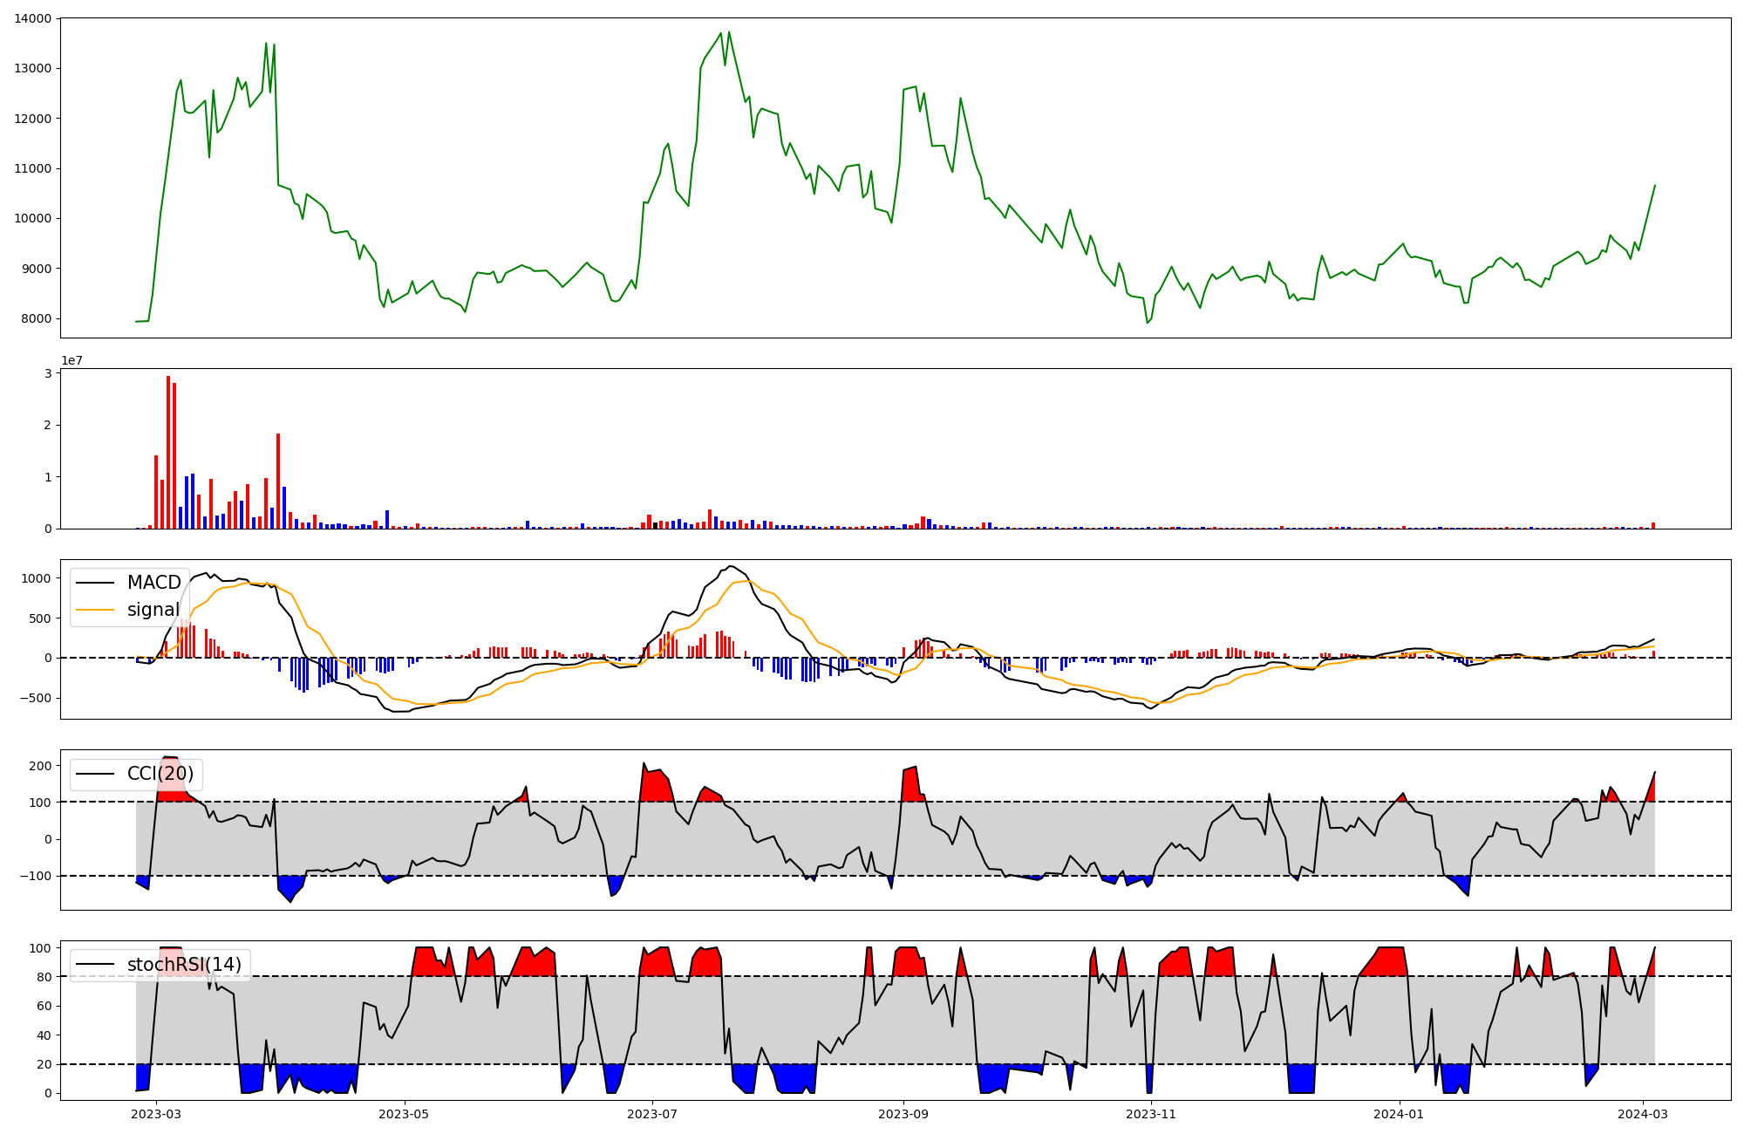
Task: Click the 10000 price axis label
Action: [x=33, y=219]
